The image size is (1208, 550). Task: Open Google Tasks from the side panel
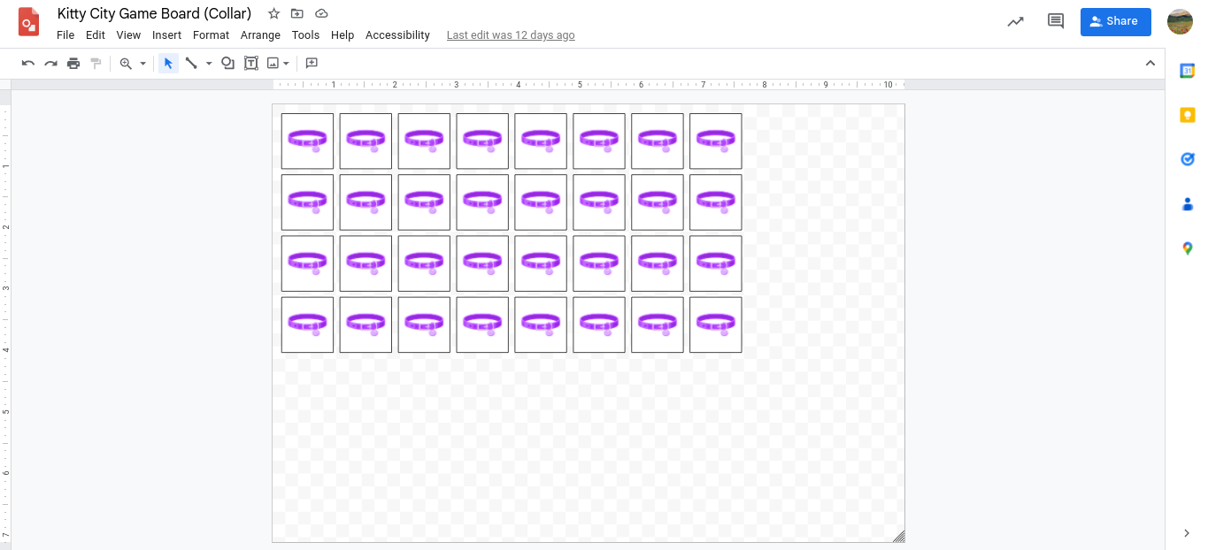coord(1186,159)
